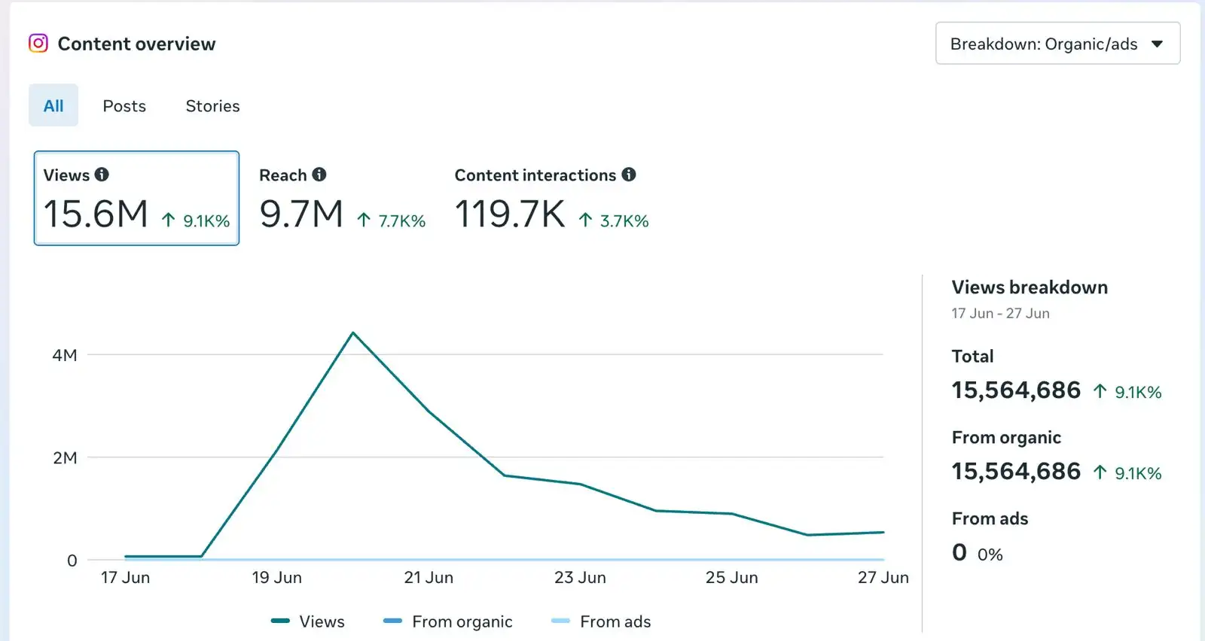The image size is (1205, 641).
Task: Switch to the Posts tab
Action: point(124,106)
